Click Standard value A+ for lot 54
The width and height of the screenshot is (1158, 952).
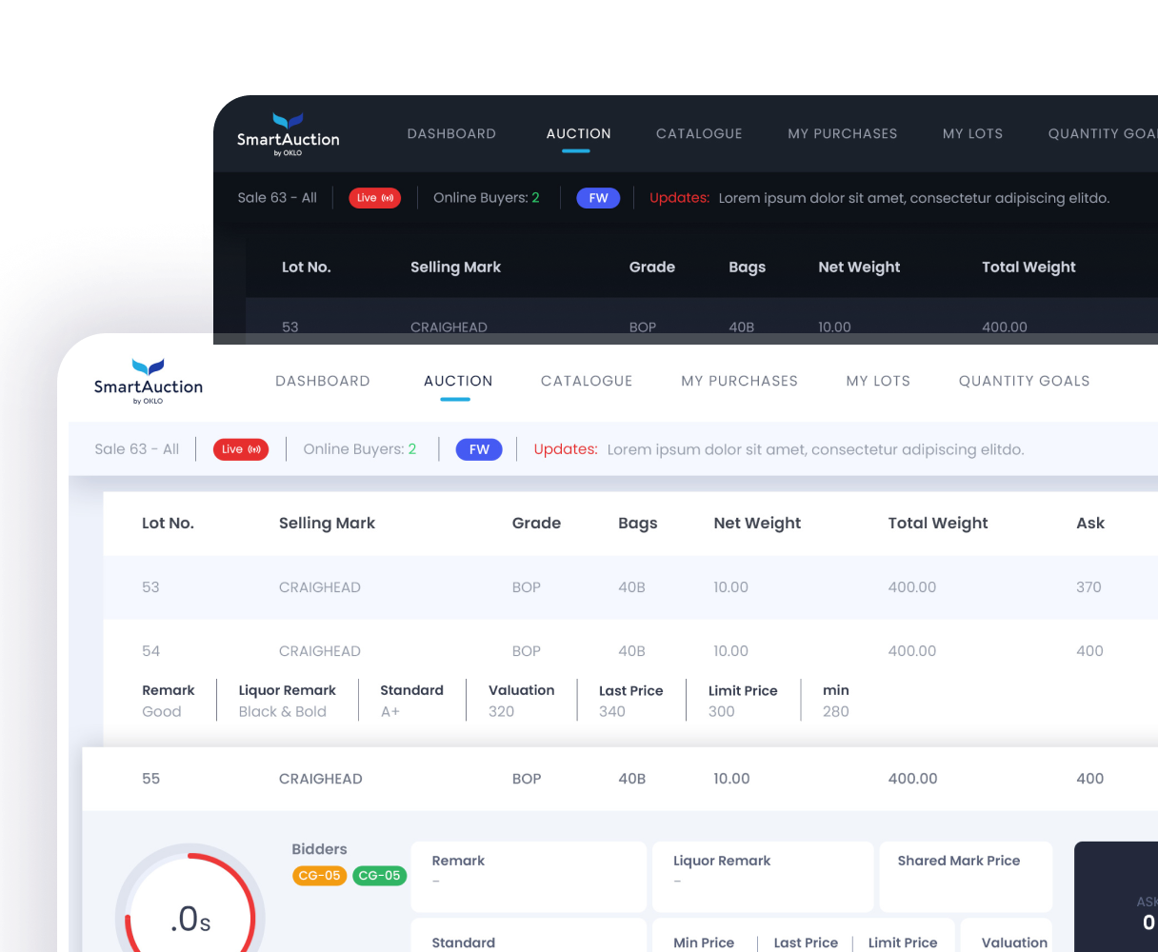(x=390, y=712)
